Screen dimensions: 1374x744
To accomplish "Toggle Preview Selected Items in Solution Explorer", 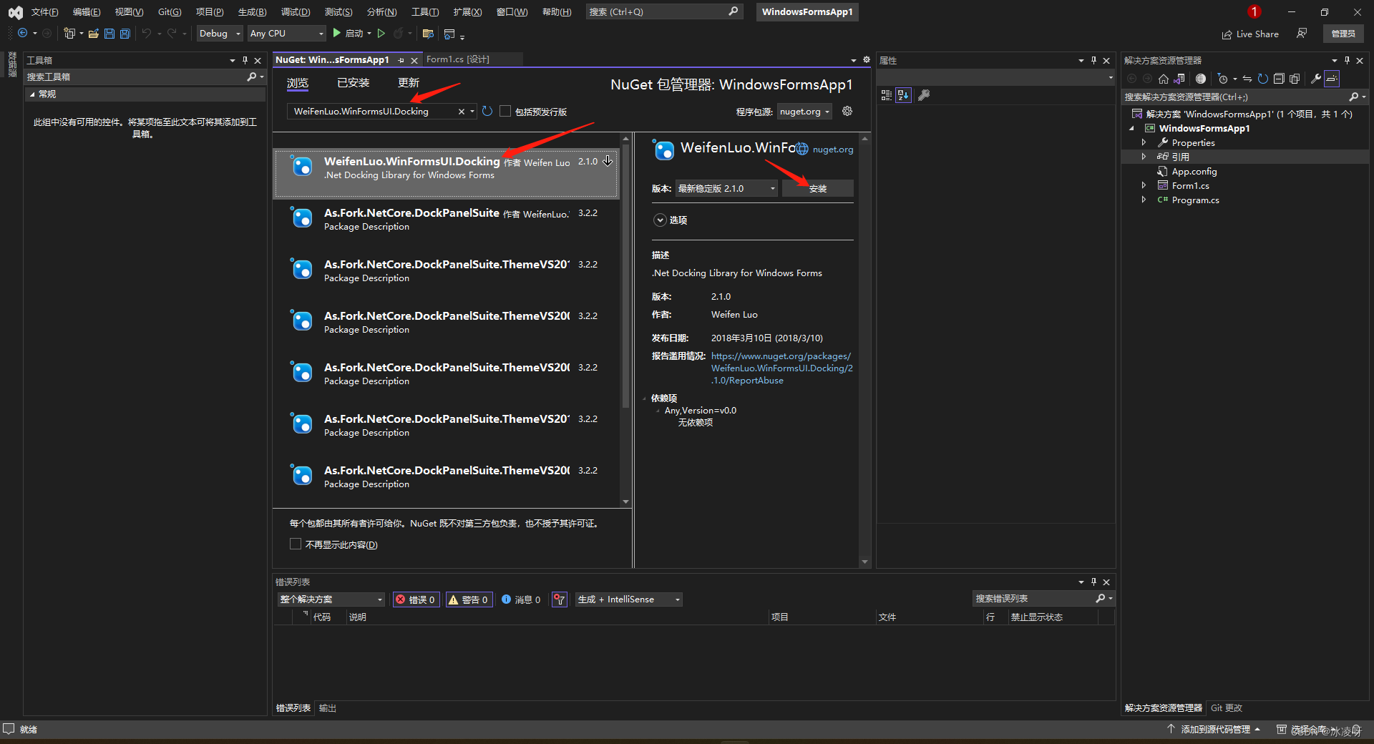I will click(x=1332, y=79).
